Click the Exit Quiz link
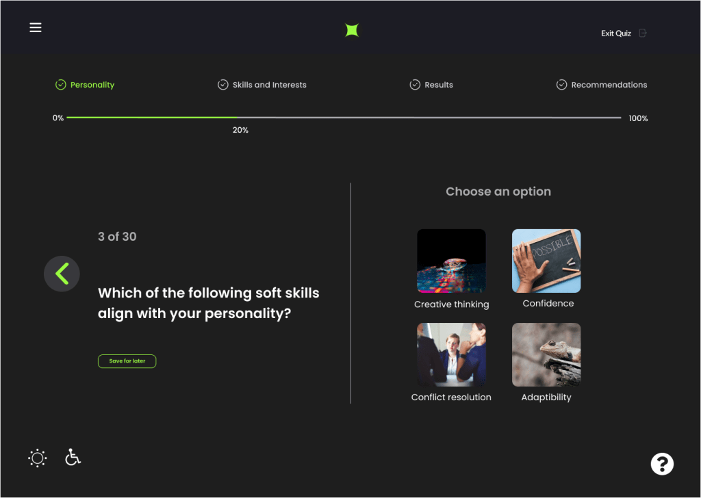Screen dimensions: 701x498 [615, 33]
